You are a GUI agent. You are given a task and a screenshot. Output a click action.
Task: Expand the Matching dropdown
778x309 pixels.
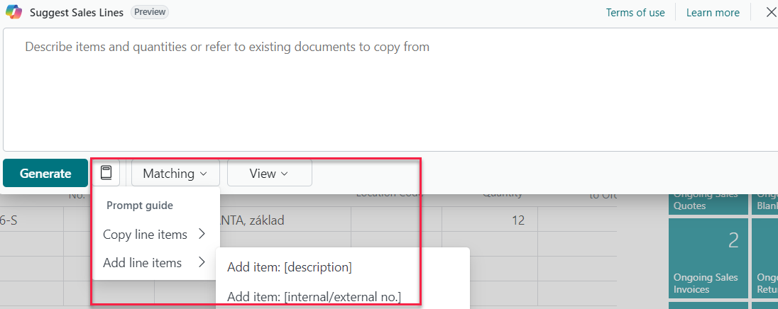point(175,174)
